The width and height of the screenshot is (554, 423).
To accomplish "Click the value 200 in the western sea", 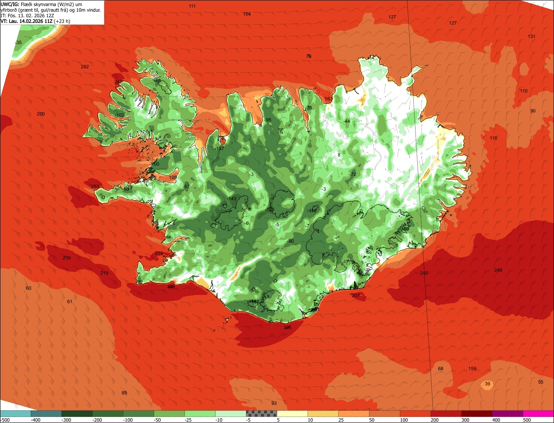I will (41, 114).
